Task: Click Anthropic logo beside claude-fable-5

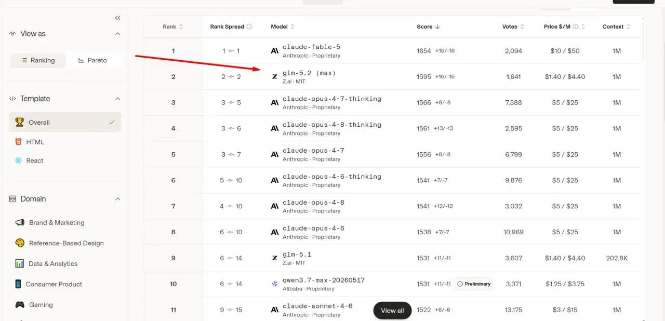Action: point(275,51)
